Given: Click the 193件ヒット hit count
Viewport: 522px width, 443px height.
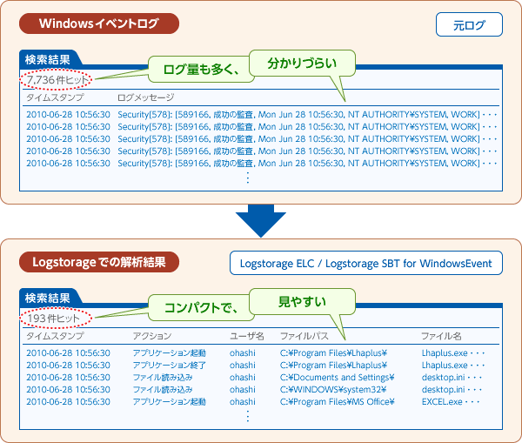Looking at the screenshot, I should click(x=55, y=319).
